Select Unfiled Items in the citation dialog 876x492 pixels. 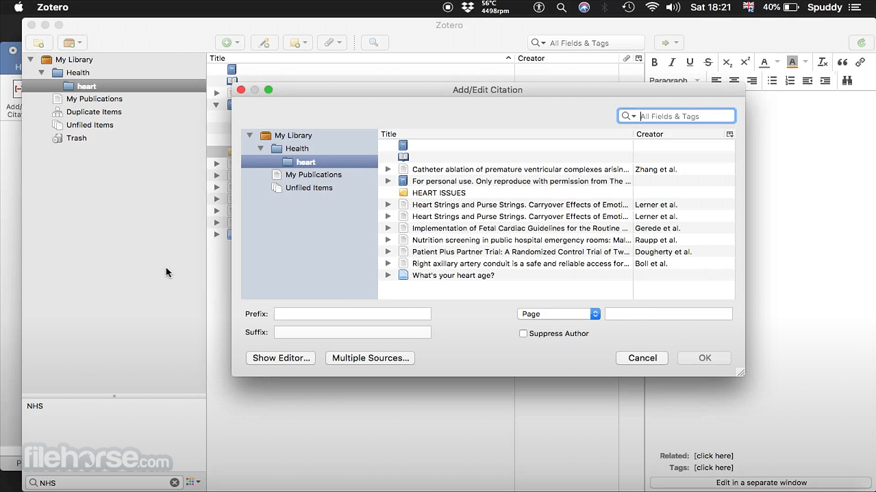pyautogui.click(x=309, y=187)
